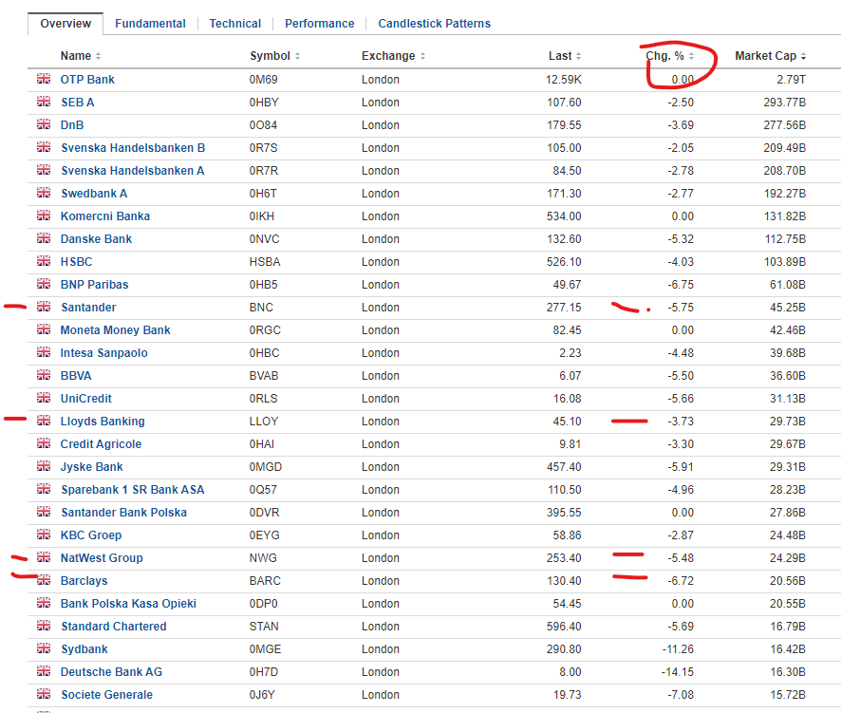This screenshot has width=841, height=713.
Task: Click the change value -11.26
Action: click(678, 649)
